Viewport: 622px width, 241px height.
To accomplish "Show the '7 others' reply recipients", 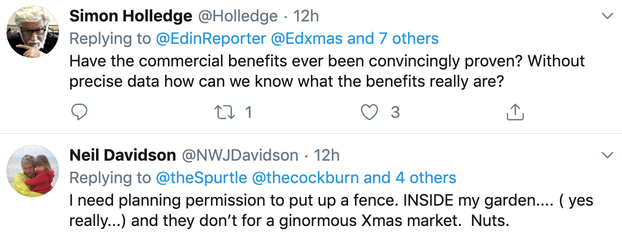I will [x=408, y=39].
